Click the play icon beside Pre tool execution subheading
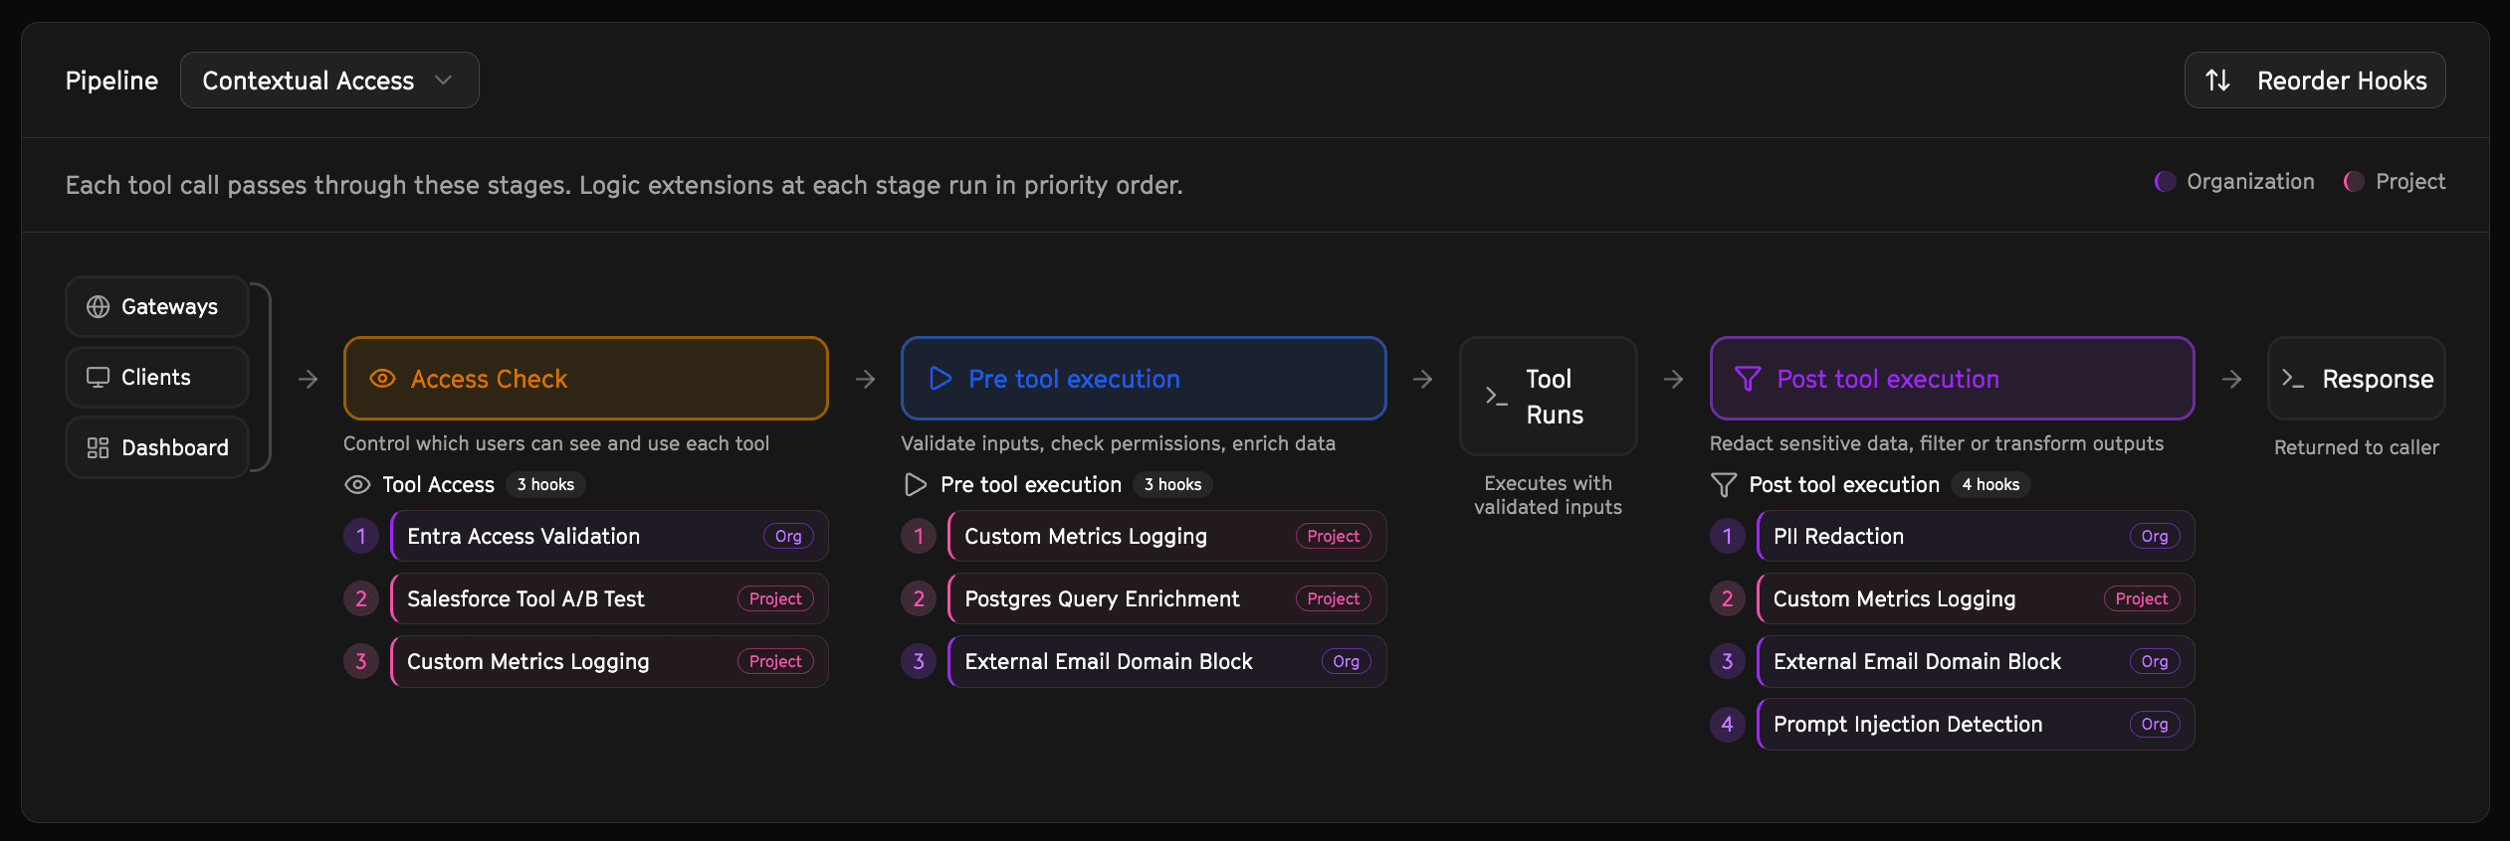The height and width of the screenshot is (841, 2510). (915, 485)
